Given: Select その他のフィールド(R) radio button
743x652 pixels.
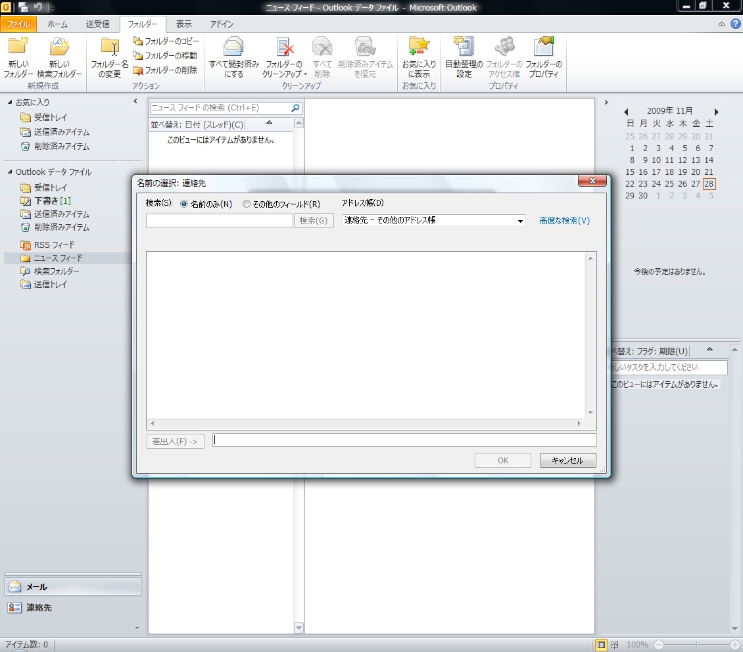Looking at the screenshot, I should coord(247,204).
